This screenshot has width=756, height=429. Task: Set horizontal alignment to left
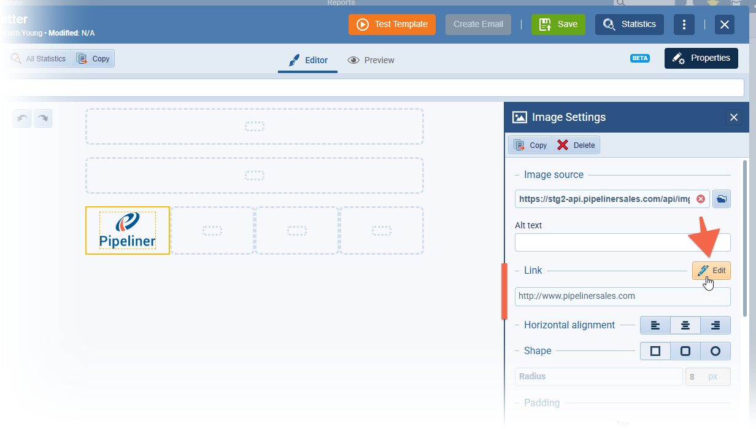655,325
